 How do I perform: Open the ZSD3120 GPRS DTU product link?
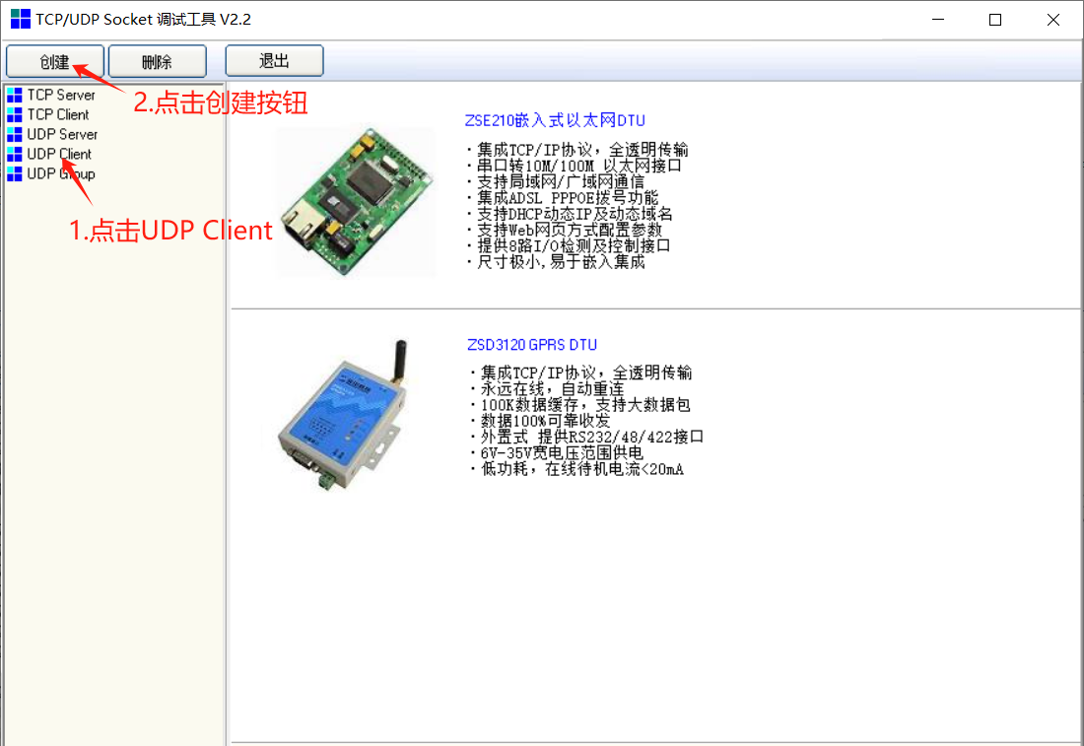pos(531,345)
